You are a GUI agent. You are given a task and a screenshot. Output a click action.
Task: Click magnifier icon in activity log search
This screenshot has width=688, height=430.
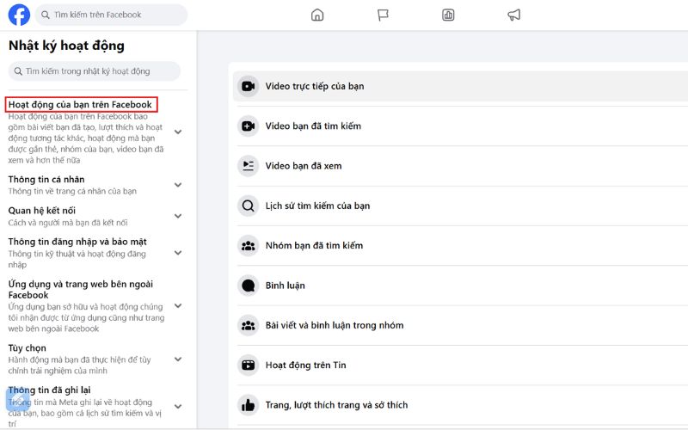coord(18,71)
